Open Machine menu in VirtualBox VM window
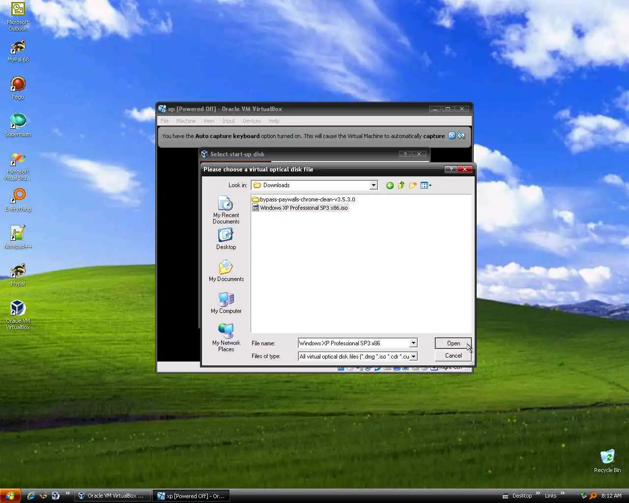This screenshot has width=629, height=503. (186, 121)
